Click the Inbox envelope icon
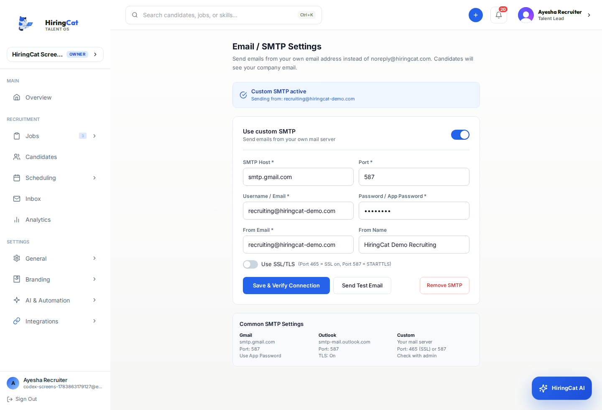This screenshot has height=410, width=602. 17,199
